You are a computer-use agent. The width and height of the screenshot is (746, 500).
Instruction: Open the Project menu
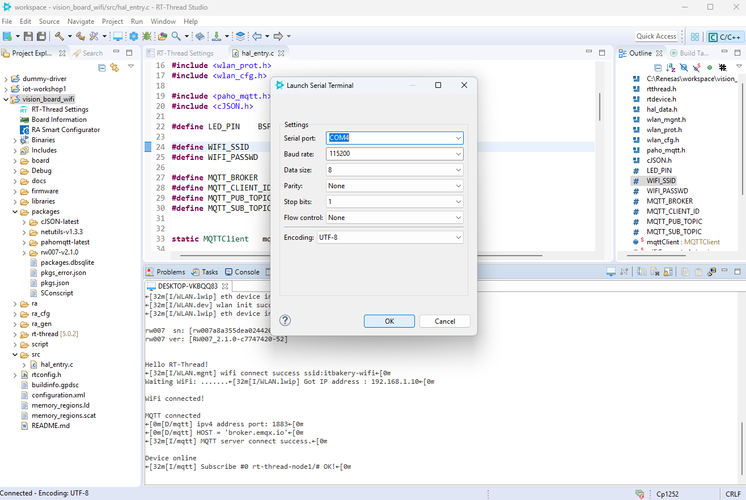click(112, 21)
